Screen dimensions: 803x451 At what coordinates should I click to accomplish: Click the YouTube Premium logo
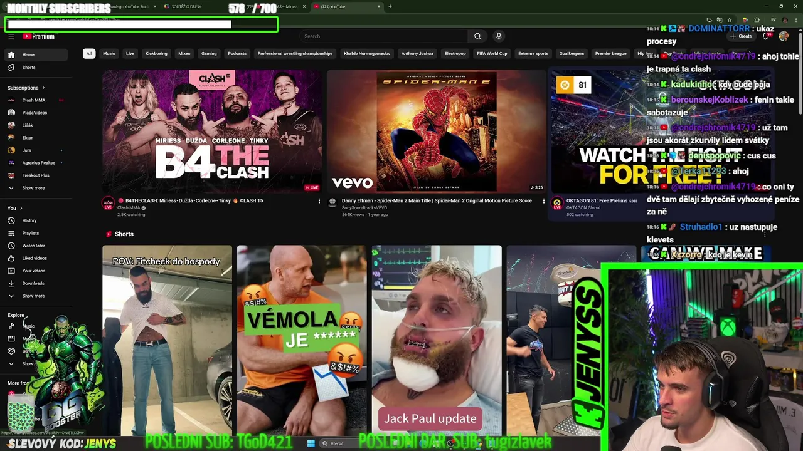tap(39, 36)
